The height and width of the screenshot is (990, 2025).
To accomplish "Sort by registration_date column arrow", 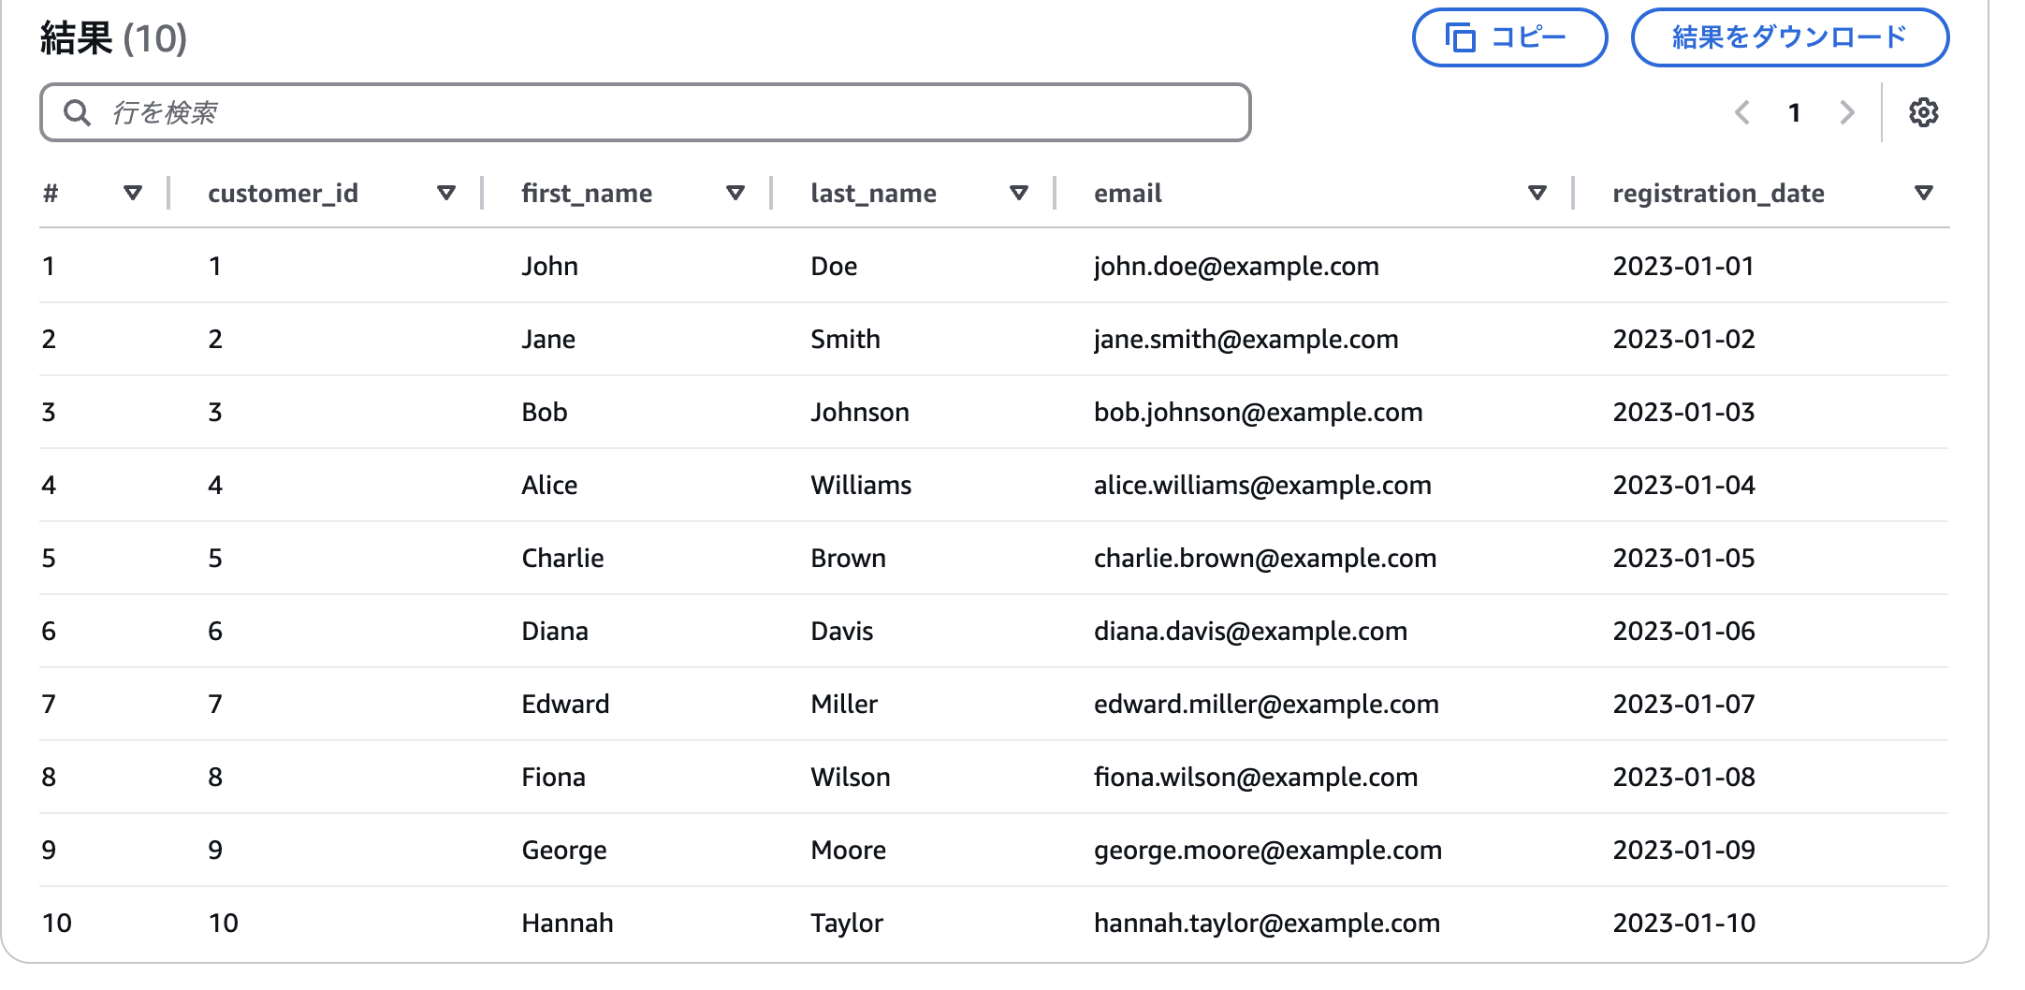I will pos(1924,193).
